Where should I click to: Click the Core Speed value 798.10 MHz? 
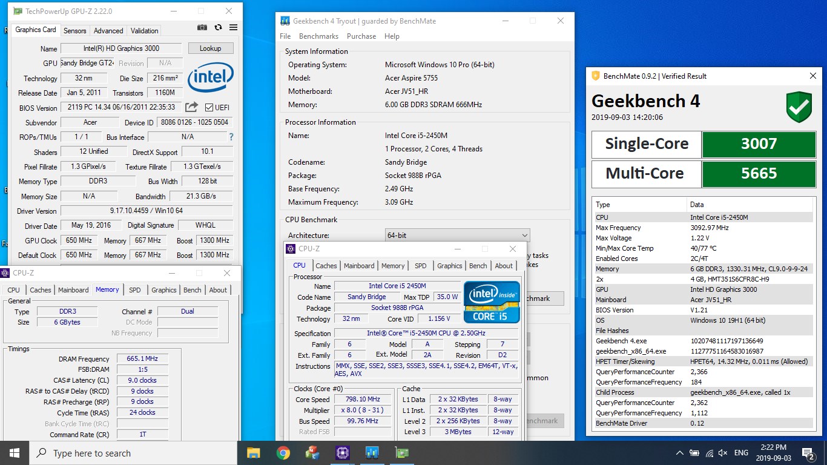[363, 400]
